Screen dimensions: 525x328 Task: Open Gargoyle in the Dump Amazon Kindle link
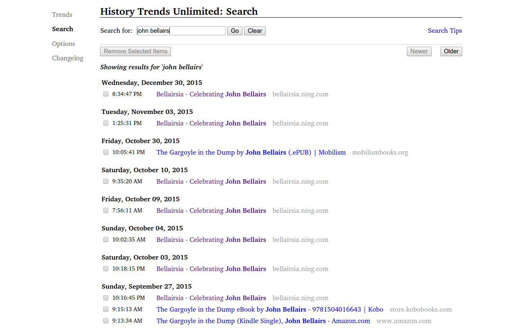click(x=263, y=321)
